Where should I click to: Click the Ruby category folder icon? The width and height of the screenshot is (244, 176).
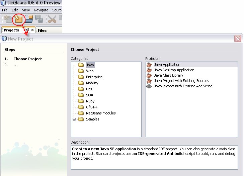click(x=81, y=101)
